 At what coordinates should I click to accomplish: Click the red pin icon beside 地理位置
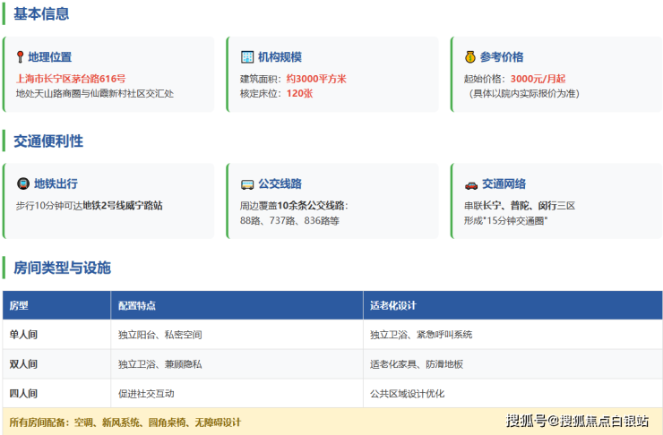tap(21, 57)
